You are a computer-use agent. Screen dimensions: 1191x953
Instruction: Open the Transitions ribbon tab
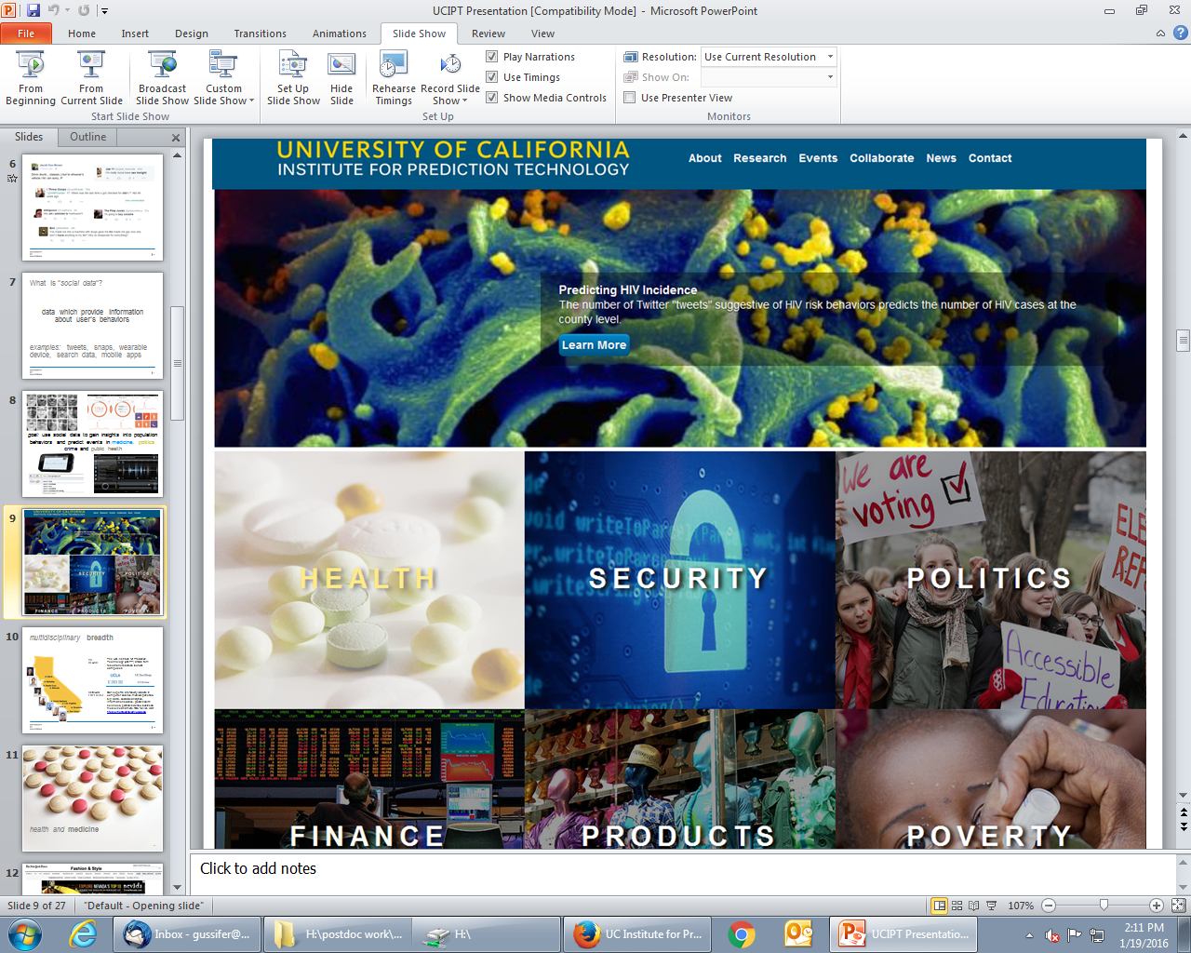(x=260, y=34)
